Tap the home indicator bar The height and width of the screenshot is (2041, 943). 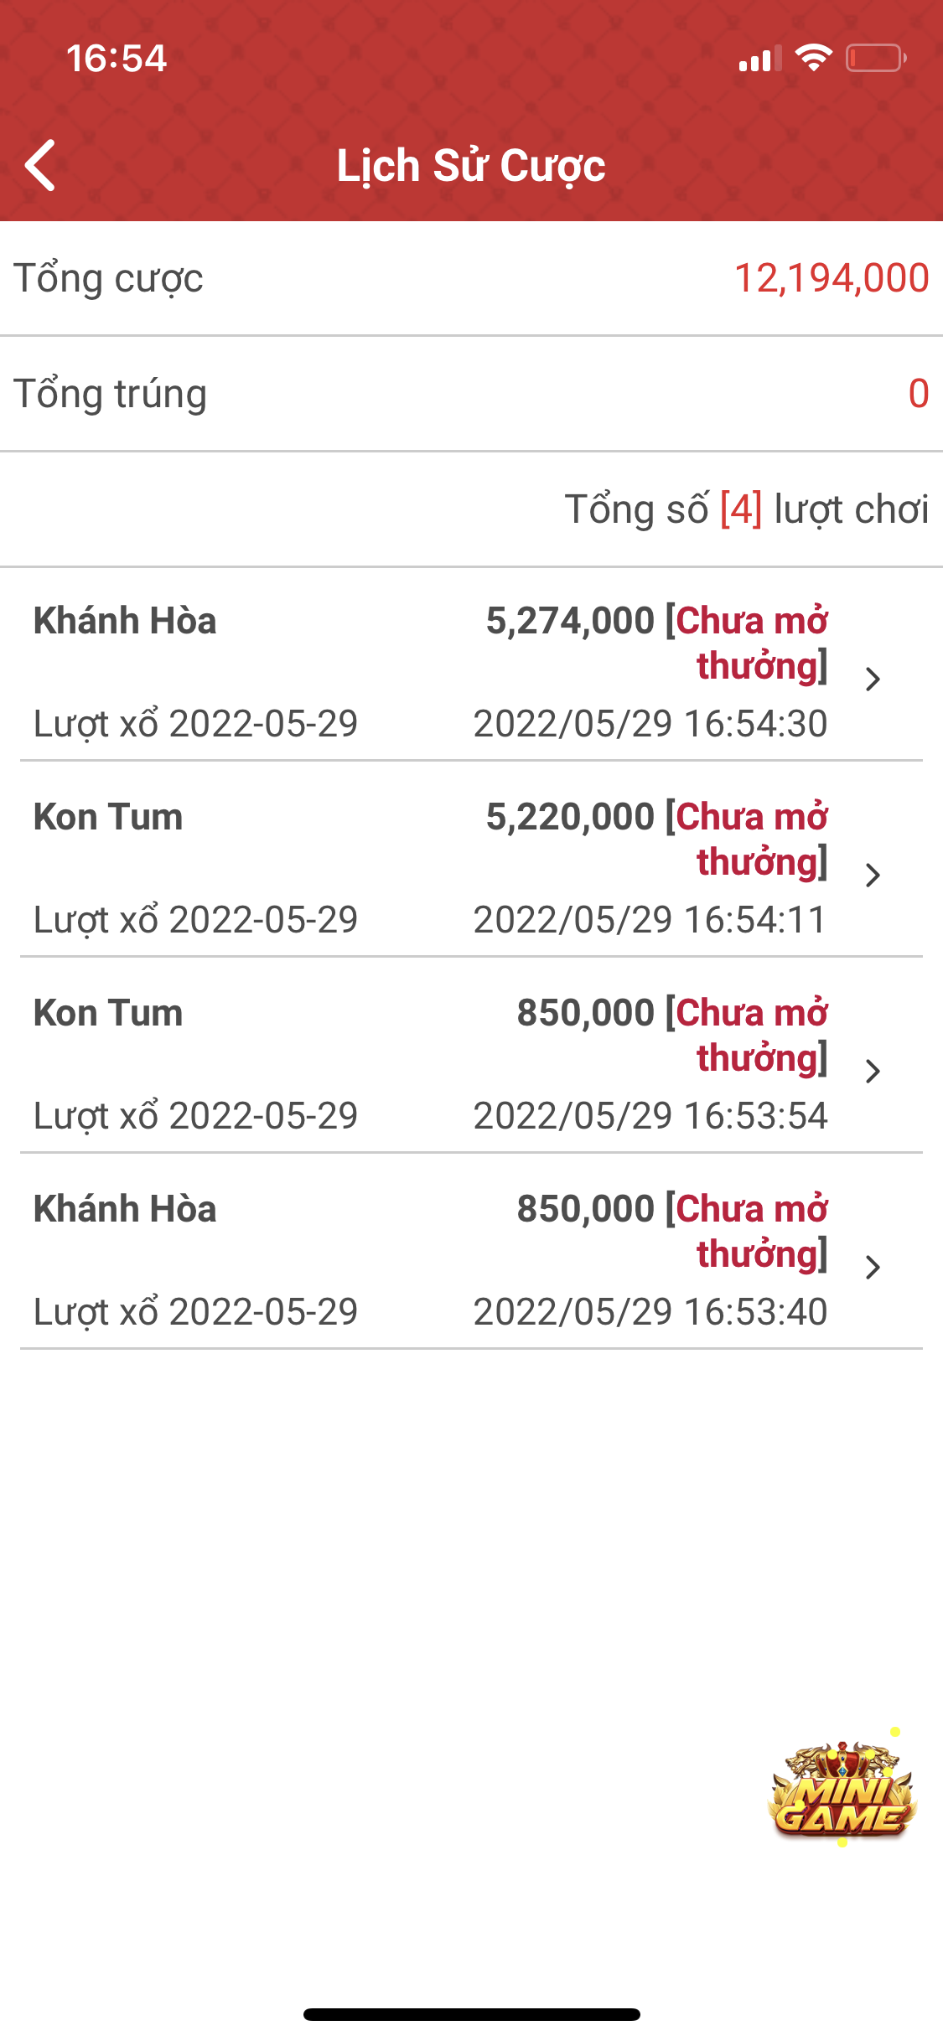coord(472,2014)
